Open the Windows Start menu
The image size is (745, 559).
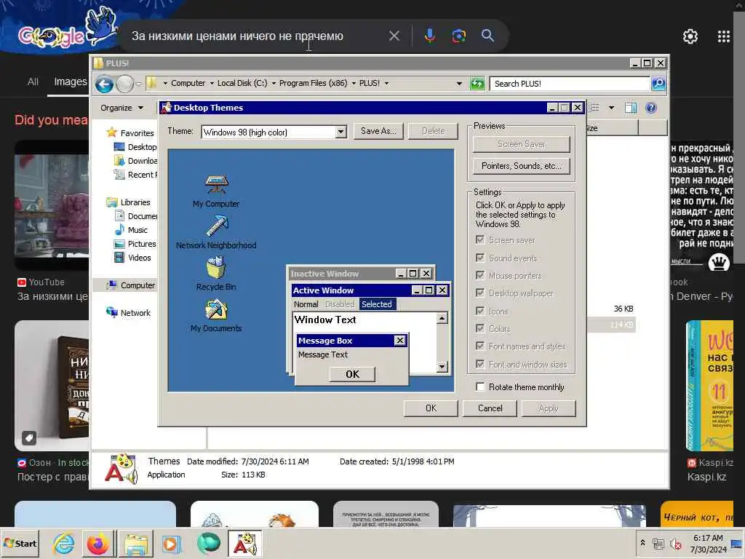[x=20, y=543]
